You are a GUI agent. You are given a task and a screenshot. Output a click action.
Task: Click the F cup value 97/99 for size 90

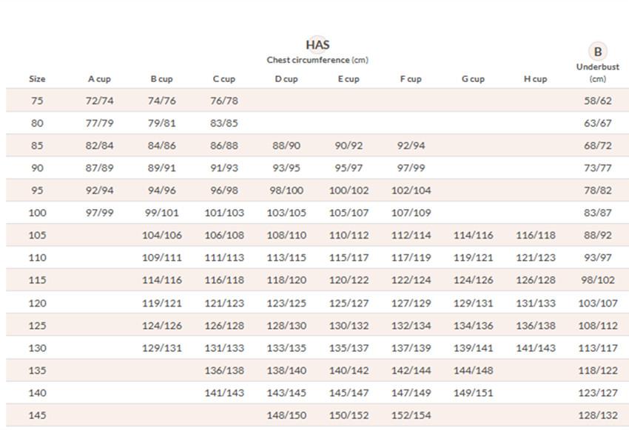click(411, 168)
